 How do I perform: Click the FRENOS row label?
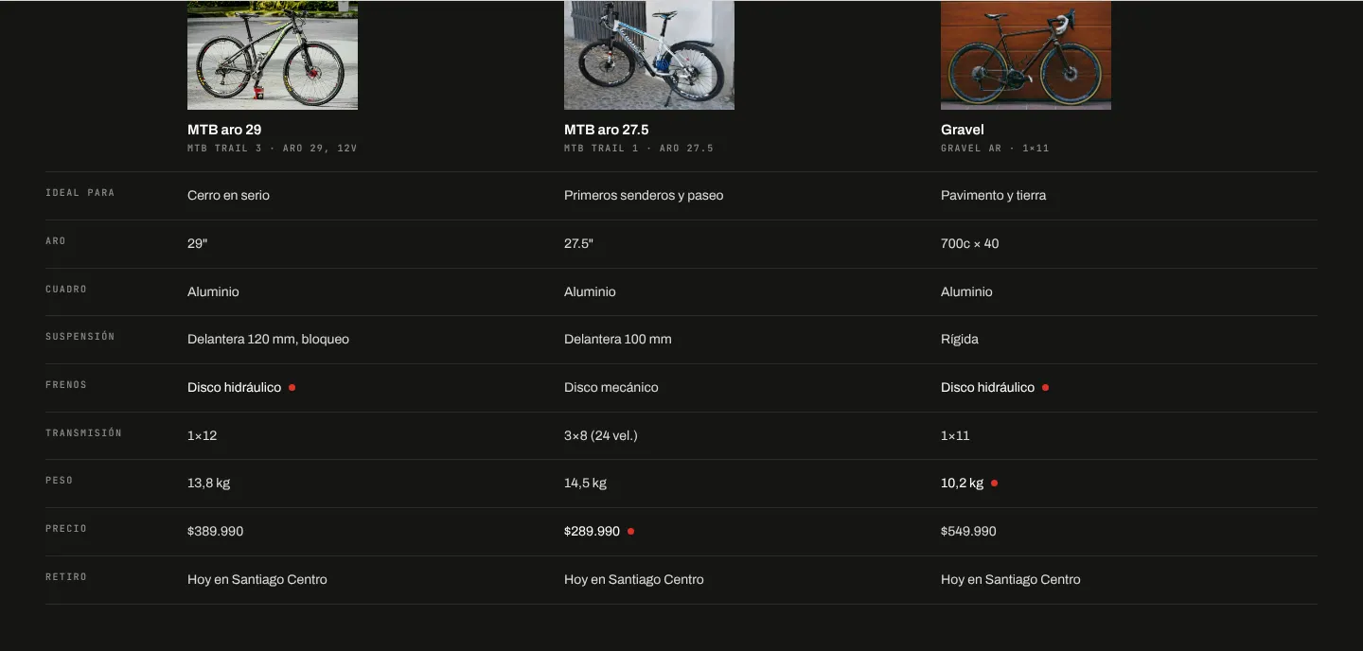click(x=66, y=385)
